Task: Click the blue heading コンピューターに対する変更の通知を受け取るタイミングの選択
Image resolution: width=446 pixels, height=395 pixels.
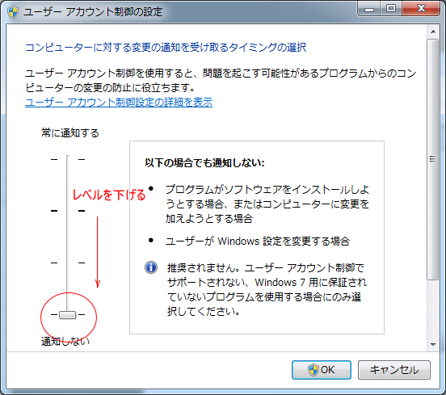Action: click(x=166, y=47)
